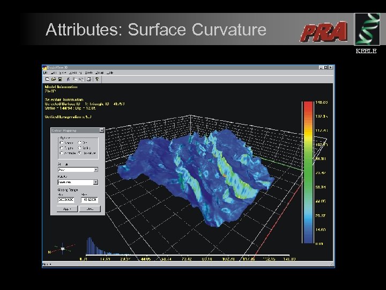This screenshot has width=386, height=290.
Task: Click the Selected Surface ID line
Action: [85, 104]
